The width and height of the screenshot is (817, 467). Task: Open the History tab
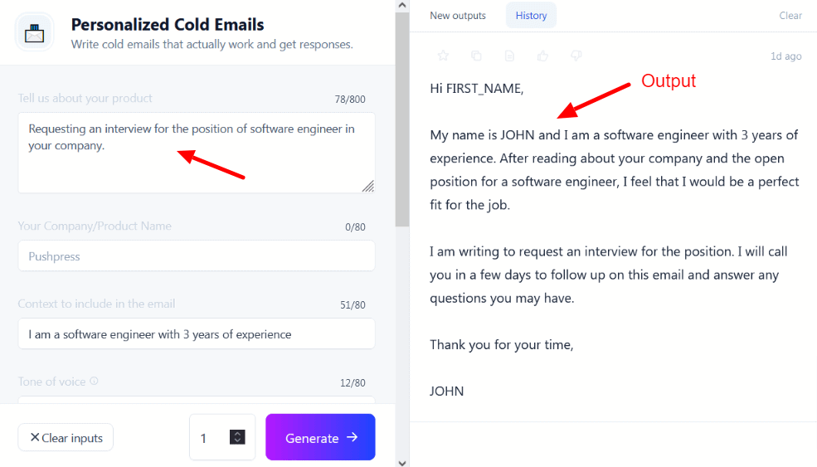coord(531,16)
